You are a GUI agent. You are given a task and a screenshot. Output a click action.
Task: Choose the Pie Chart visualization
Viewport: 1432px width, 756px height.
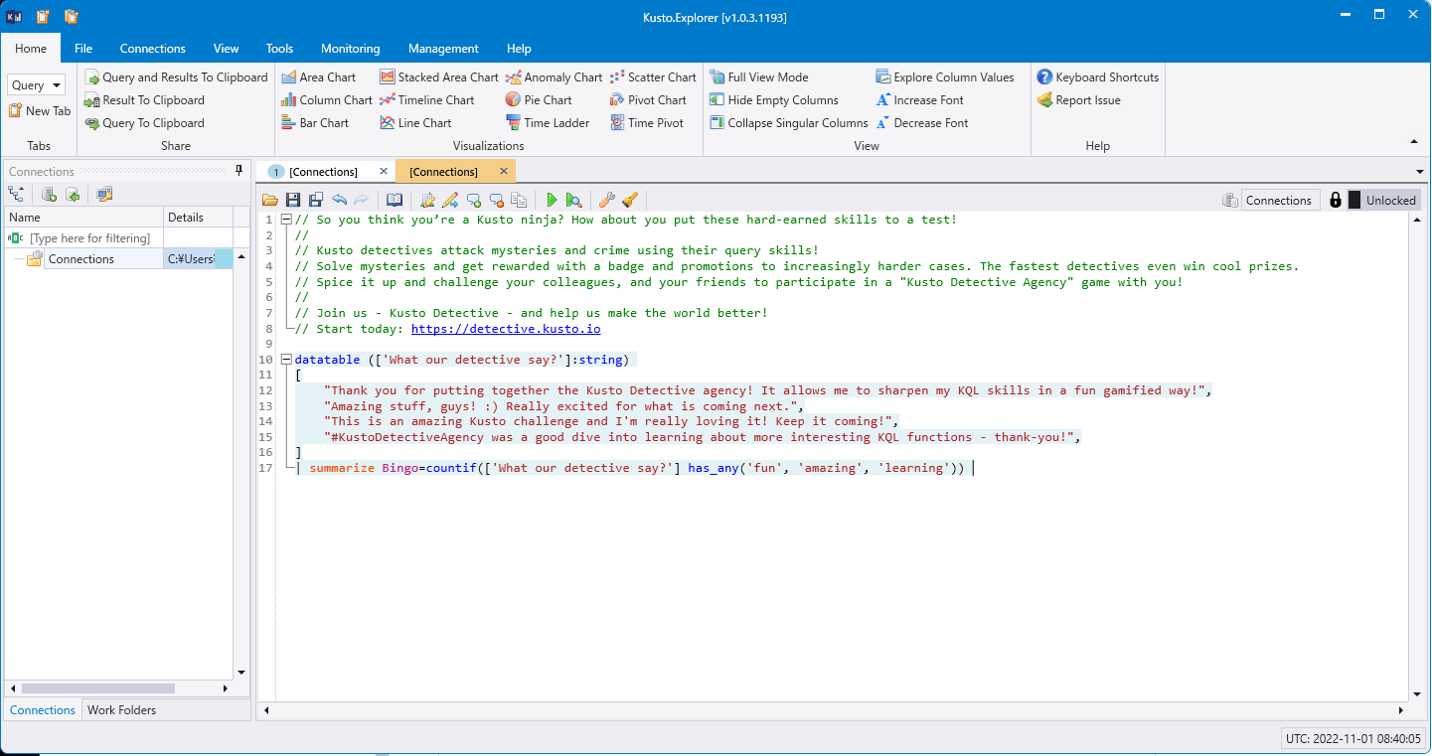[x=538, y=99]
